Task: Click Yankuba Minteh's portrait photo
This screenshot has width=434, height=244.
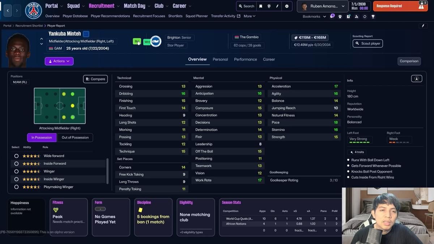Action: (x=18, y=47)
